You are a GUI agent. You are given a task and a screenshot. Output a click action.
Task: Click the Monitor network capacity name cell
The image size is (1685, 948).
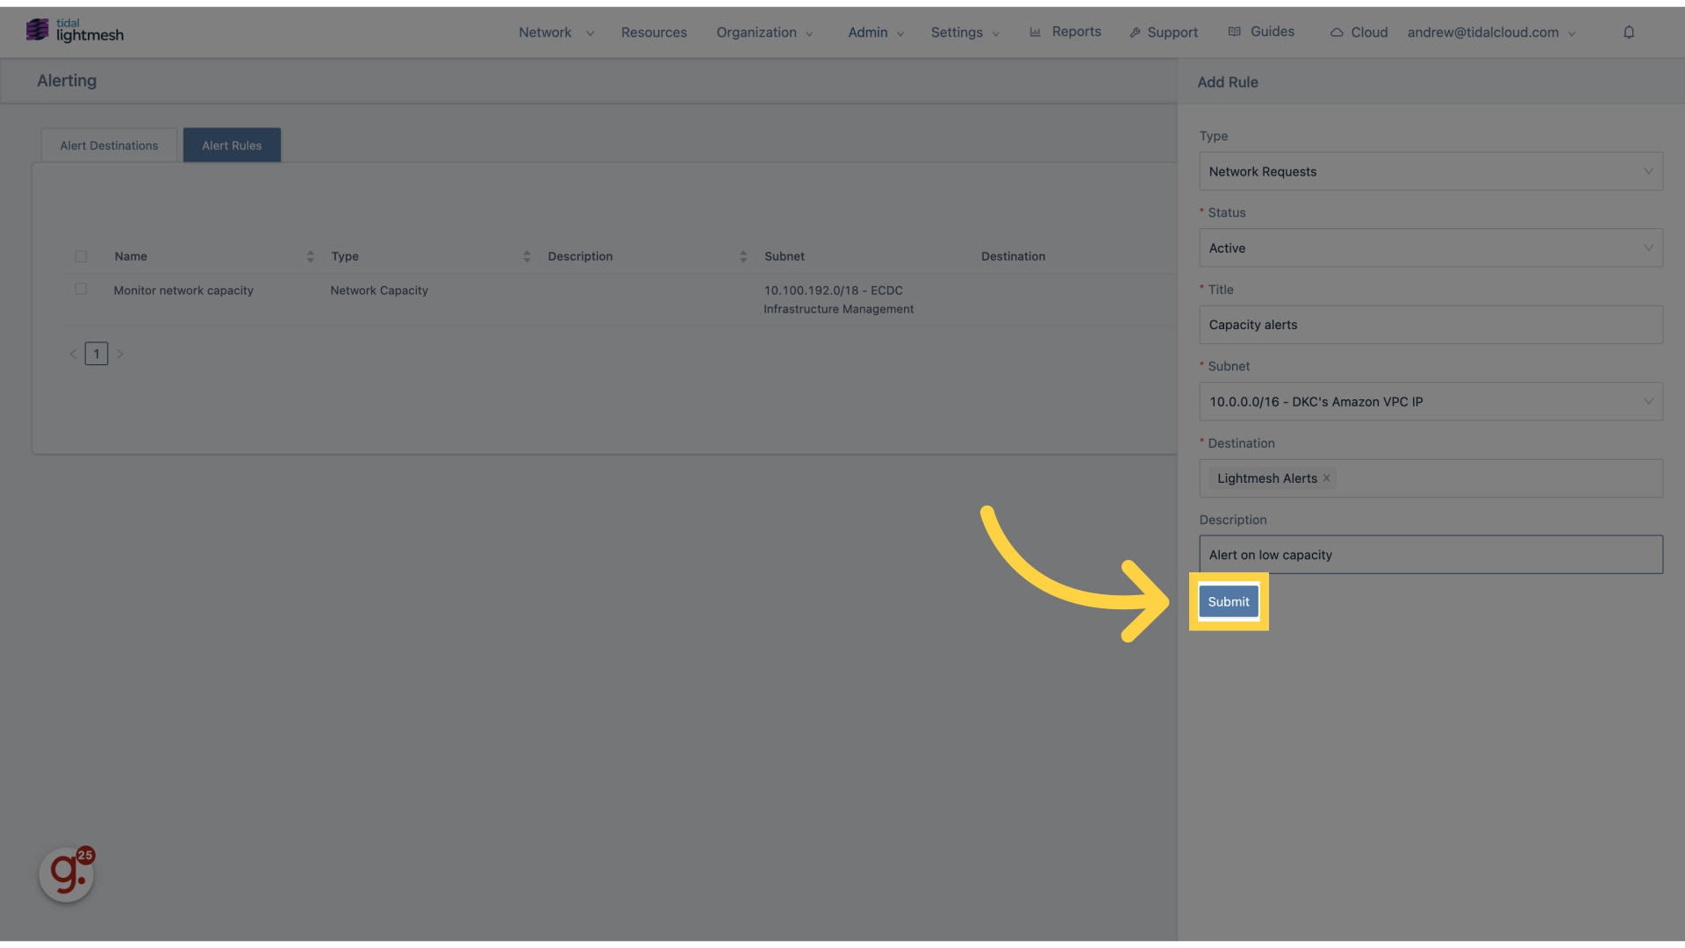(x=183, y=291)
